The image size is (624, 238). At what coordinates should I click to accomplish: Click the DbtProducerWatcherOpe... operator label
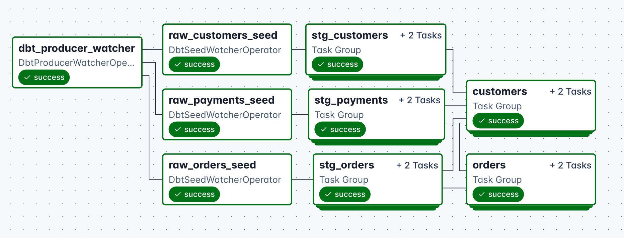(76, 63)
